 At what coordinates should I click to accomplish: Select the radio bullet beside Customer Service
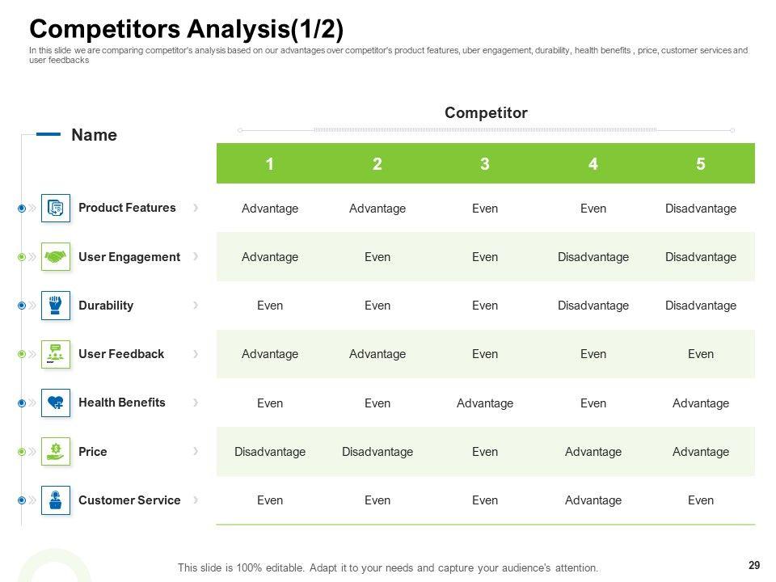coord(22,500)
